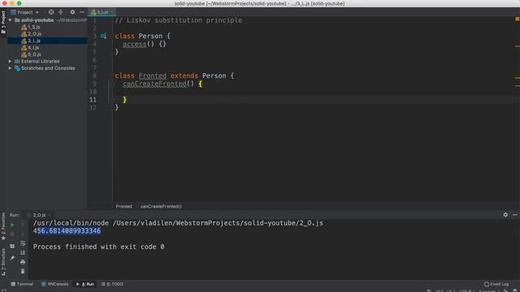This screenshot has width=520, height=292.
Task: Open Run panel settings gear
Action: pyautogui.click(x=505, y=215)
